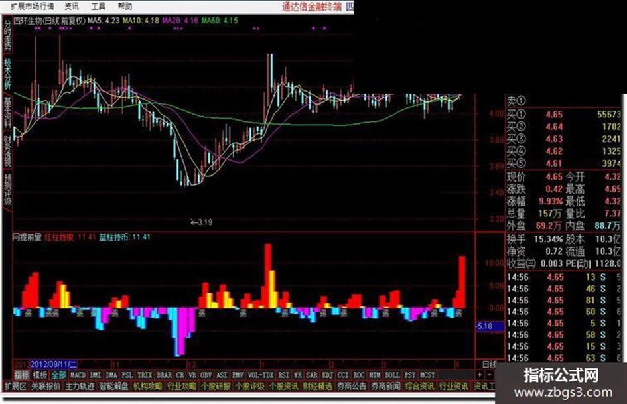Apply the VR indicator
This screenshot has height=404, width=627.
[192, 375]
